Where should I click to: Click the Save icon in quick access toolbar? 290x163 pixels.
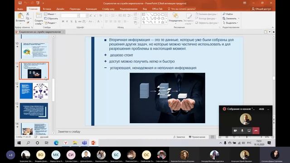click(x=20, y=3)
